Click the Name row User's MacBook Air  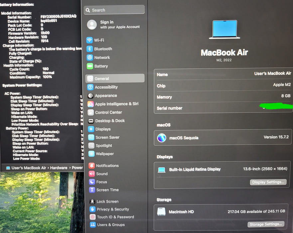pos(224,74)
